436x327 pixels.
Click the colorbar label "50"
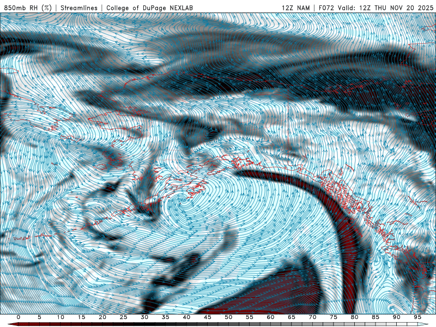(228, 317)
